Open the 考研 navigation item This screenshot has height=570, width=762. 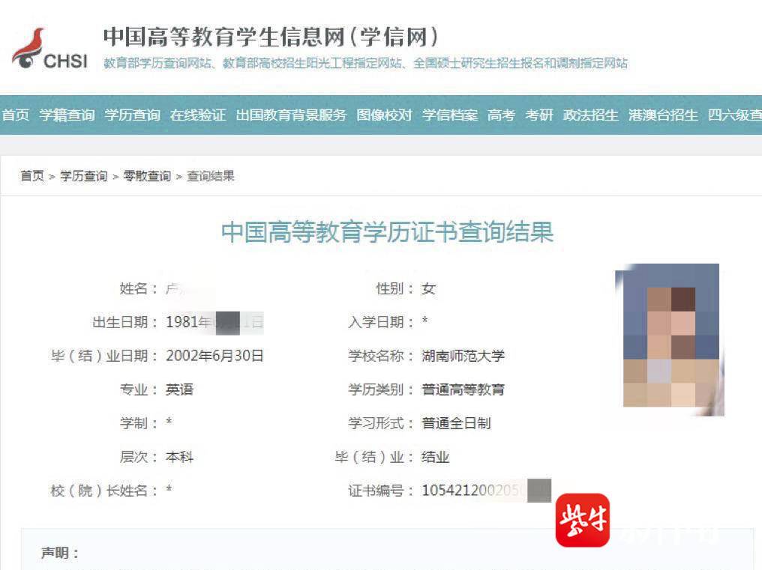(539, 115)
